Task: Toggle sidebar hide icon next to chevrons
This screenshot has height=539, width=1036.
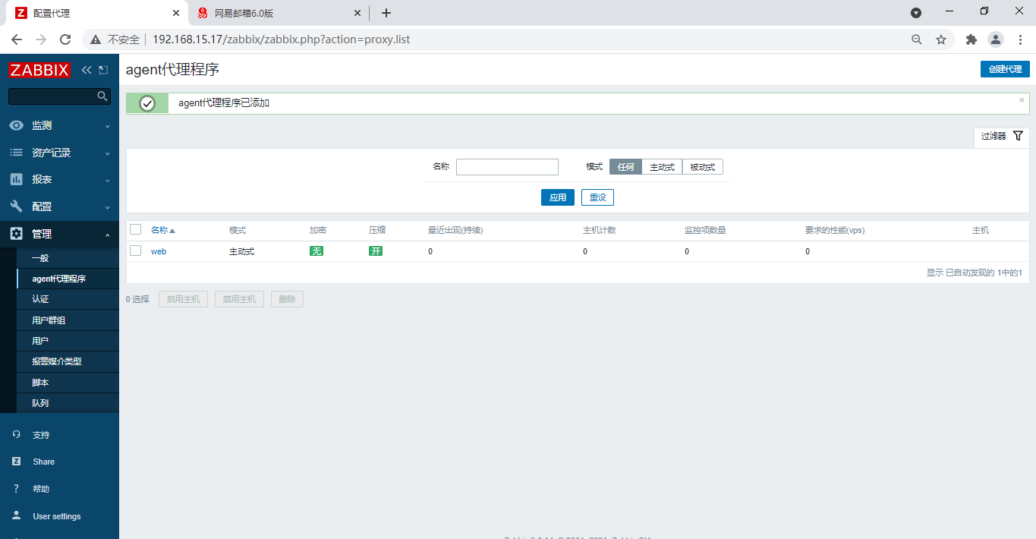Action: click(x=103, y=70)
